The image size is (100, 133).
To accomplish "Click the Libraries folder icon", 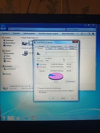I will tap(3, 51).
